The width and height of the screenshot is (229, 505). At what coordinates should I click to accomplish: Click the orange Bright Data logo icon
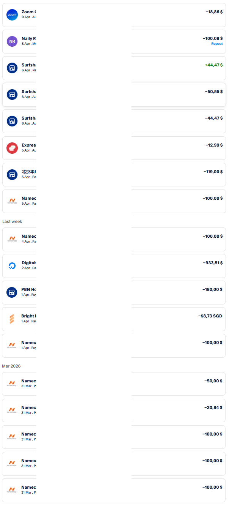click(x=12, y=319)
